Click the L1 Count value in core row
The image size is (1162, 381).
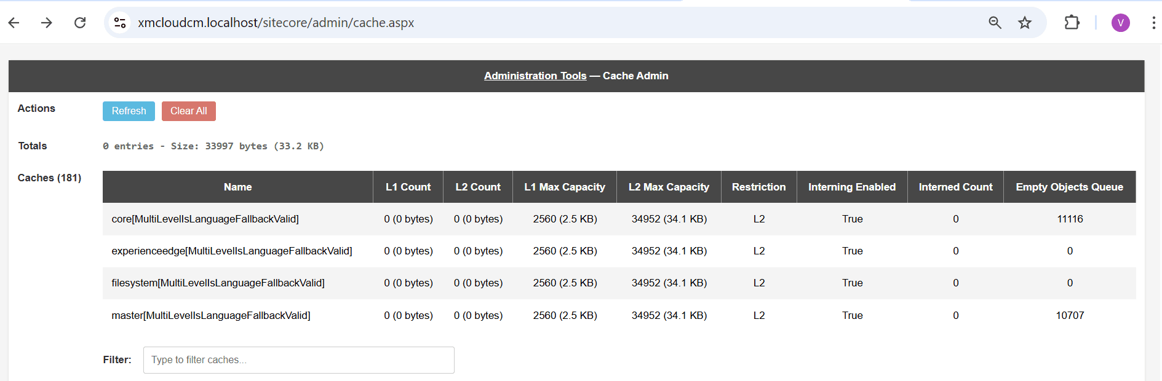(408, 219)
